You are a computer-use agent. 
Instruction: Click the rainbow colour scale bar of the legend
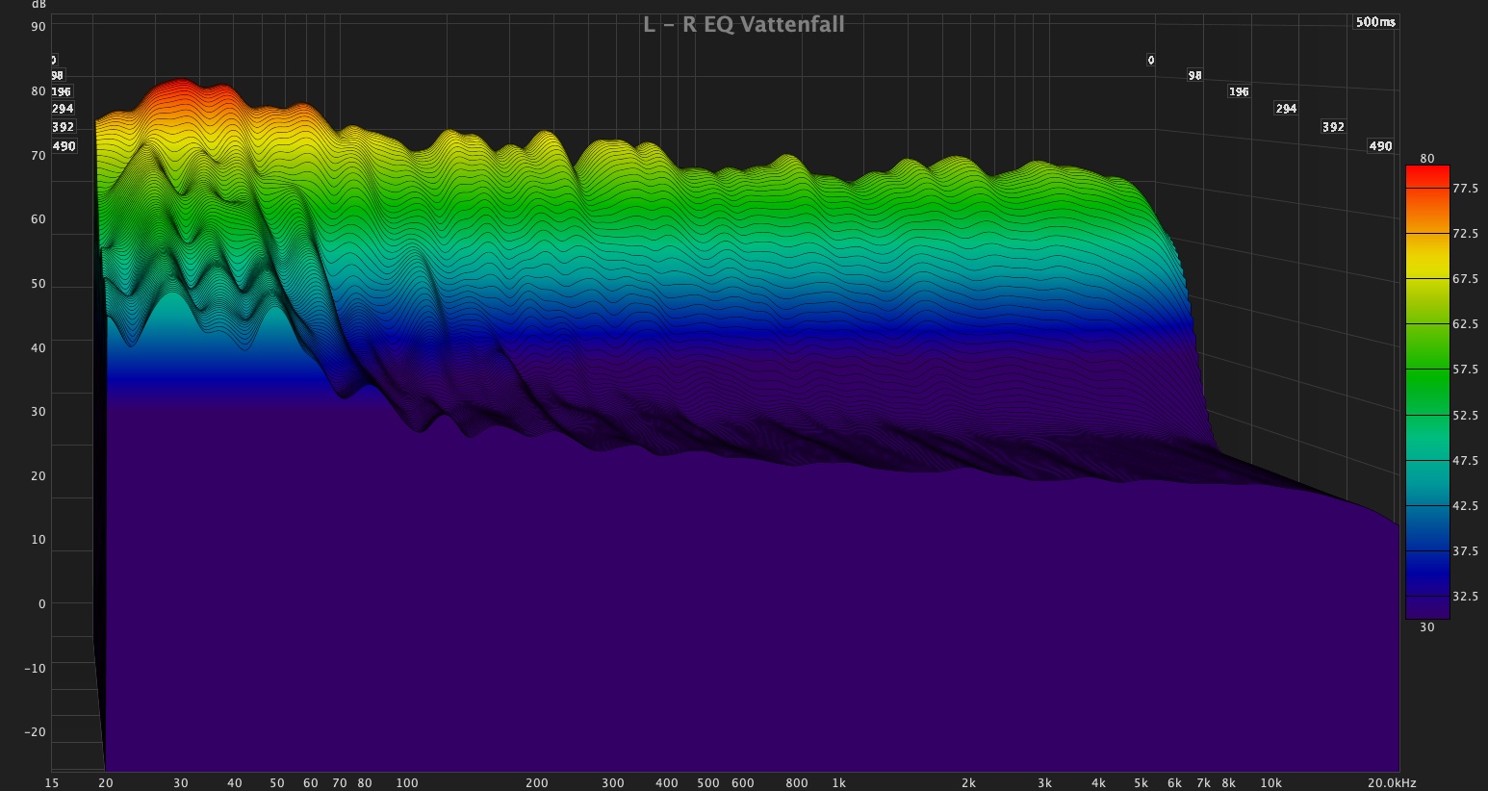[x=1427, y=392]
